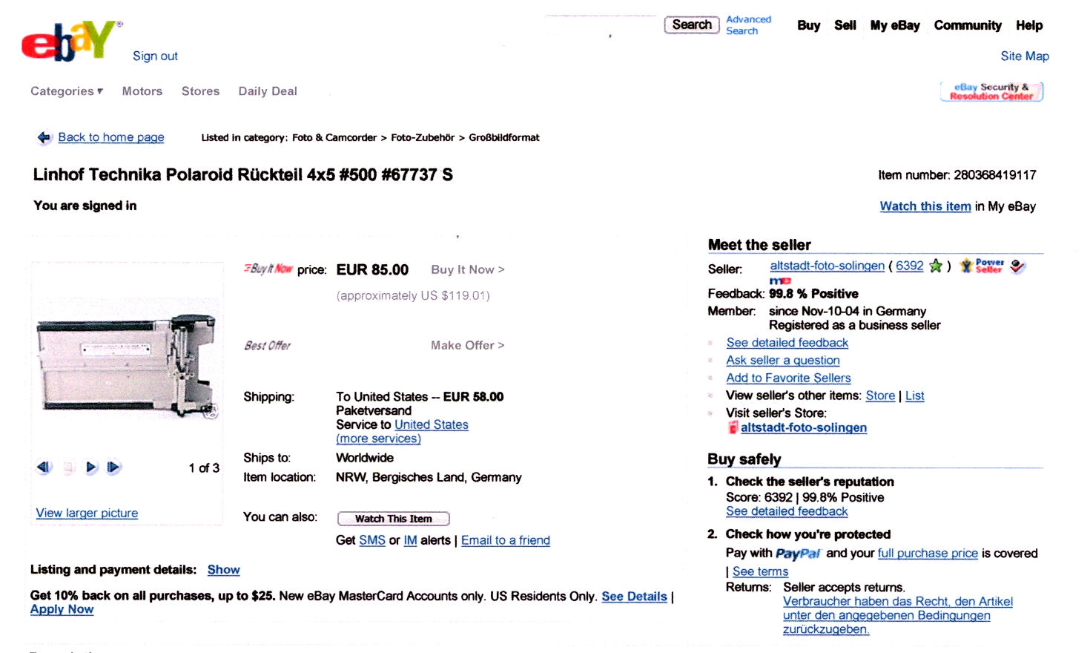Image resolution: width=1090 pixels, height=653 pixels.
Task: Show next picture with play arrow
Action: [91, 467]
